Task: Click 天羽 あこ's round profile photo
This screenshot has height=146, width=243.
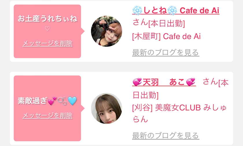Action: tap(106, 108)
